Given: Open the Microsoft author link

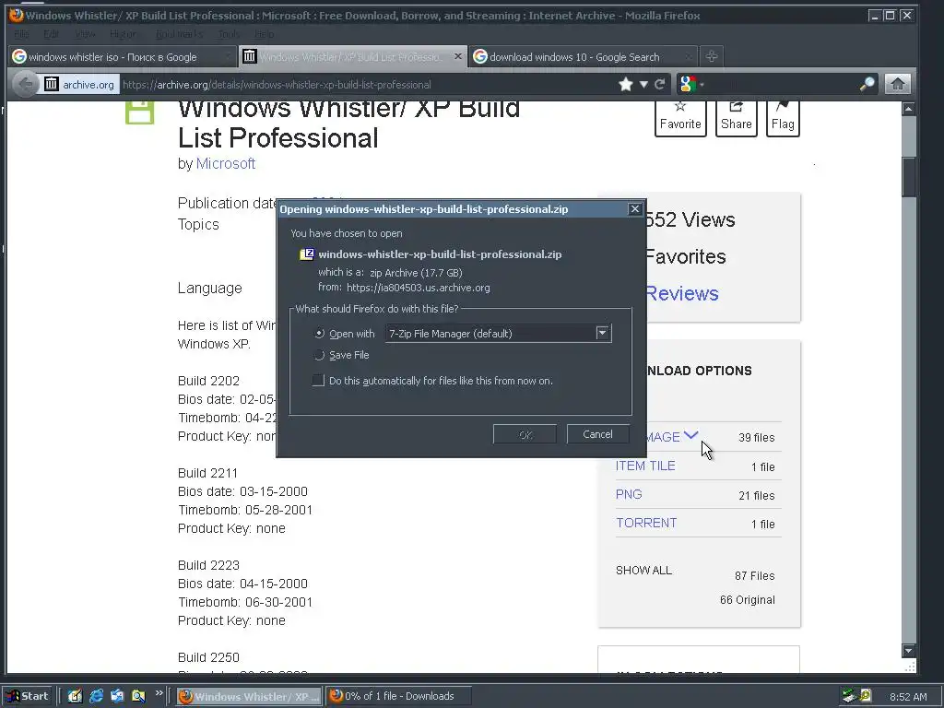Looking at the screenshot, I should tap(226, 164).
